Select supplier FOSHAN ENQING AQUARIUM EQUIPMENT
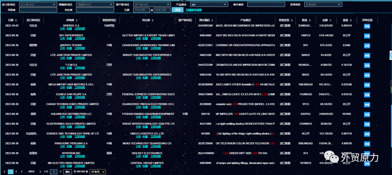 coord(148,114)
